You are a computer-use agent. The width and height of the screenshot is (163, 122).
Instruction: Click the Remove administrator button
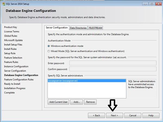90,102
